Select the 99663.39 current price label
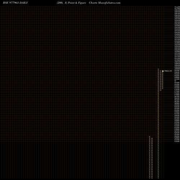 (x=168, y=71)
